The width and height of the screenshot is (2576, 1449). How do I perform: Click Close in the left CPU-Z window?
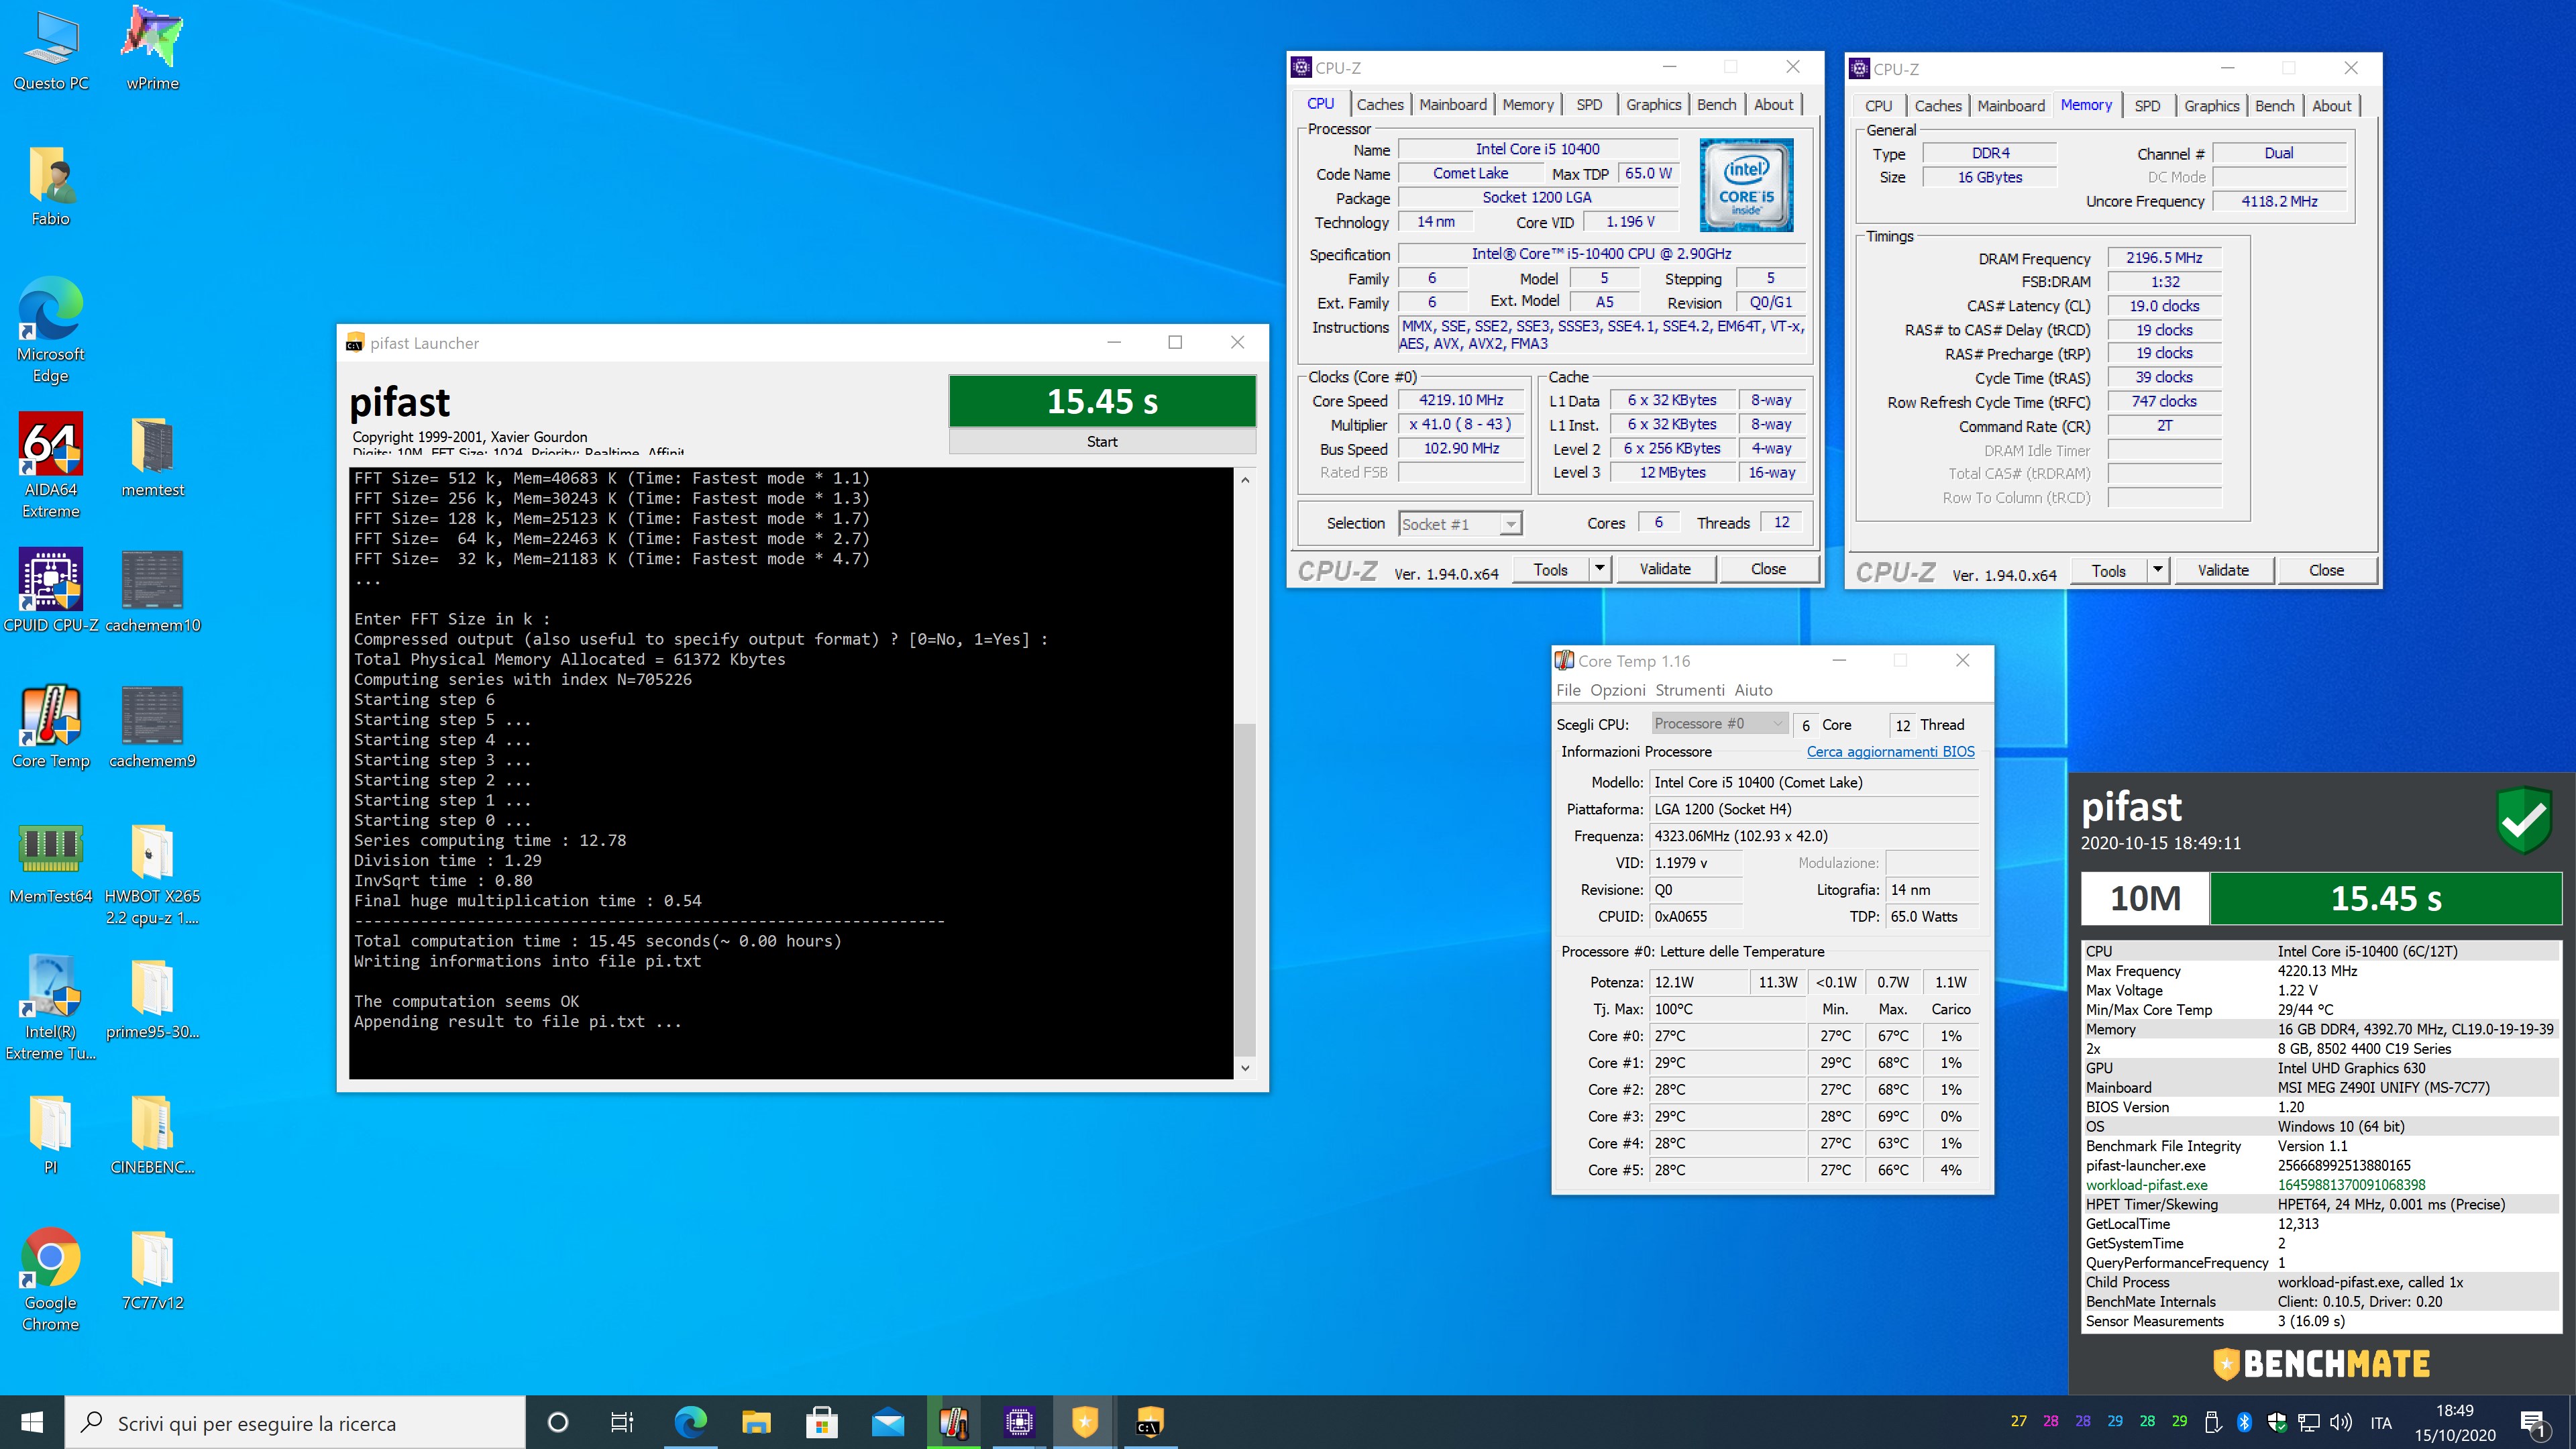point(1767,569)
